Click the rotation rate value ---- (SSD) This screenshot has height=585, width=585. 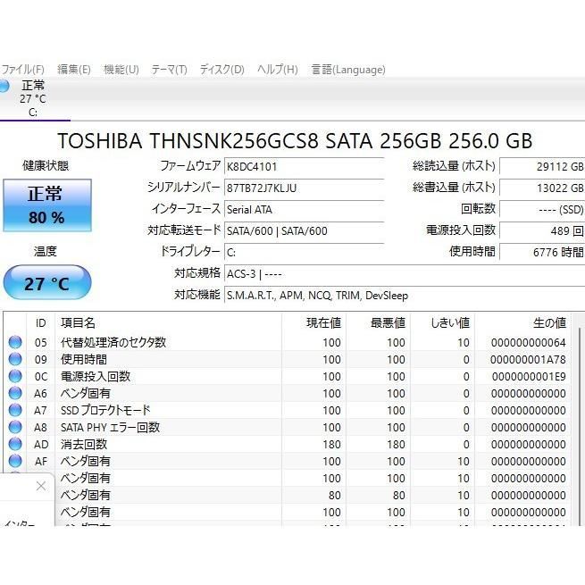click(542, 209)
